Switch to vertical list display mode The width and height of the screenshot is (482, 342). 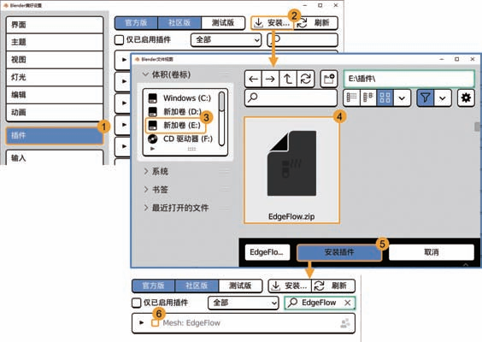coord(351,97)
